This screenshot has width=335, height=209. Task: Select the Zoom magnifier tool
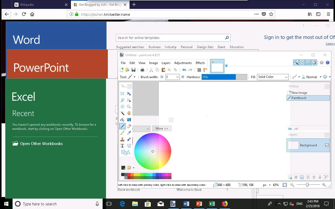tap(129, 107)
